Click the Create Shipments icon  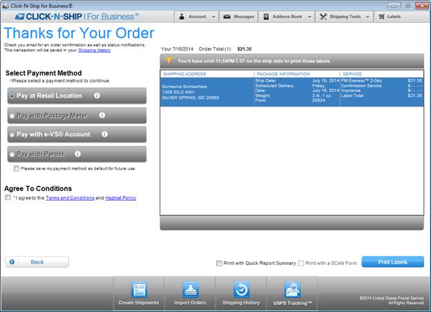coord(139,289)
